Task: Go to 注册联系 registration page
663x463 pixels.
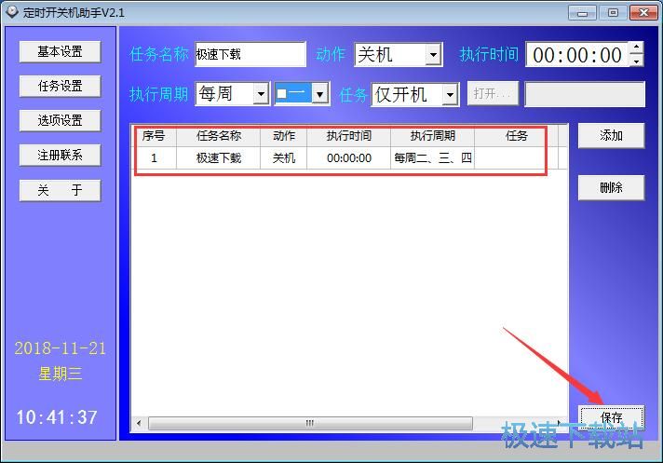Action: [60, 156]
